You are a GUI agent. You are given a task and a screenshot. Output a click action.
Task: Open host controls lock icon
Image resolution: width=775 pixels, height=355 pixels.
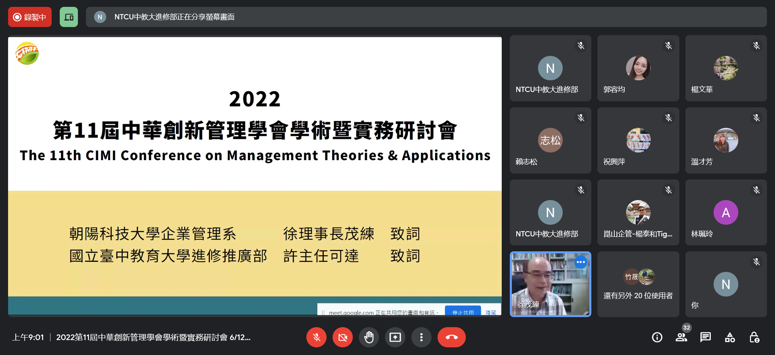tap(754, 337)
